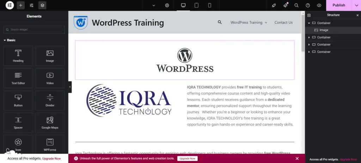This screenshot has height=163, width=361.
Task: Click Upgrade Now link under Elements panel
Action: click(x=51, y=159)
